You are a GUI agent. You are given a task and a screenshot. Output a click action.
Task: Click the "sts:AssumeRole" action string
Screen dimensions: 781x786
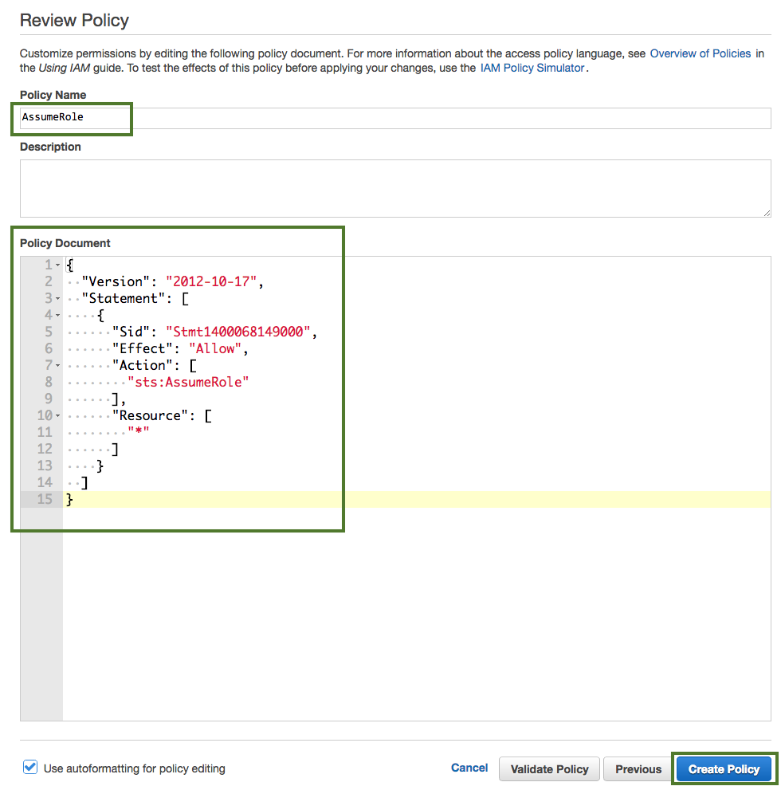tap(189, 382)
